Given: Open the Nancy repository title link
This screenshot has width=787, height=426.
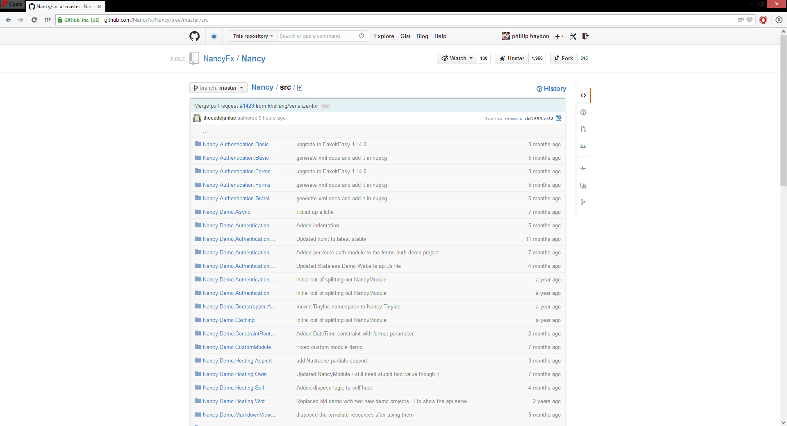Looking at the screenshot, I should (253, 59).
